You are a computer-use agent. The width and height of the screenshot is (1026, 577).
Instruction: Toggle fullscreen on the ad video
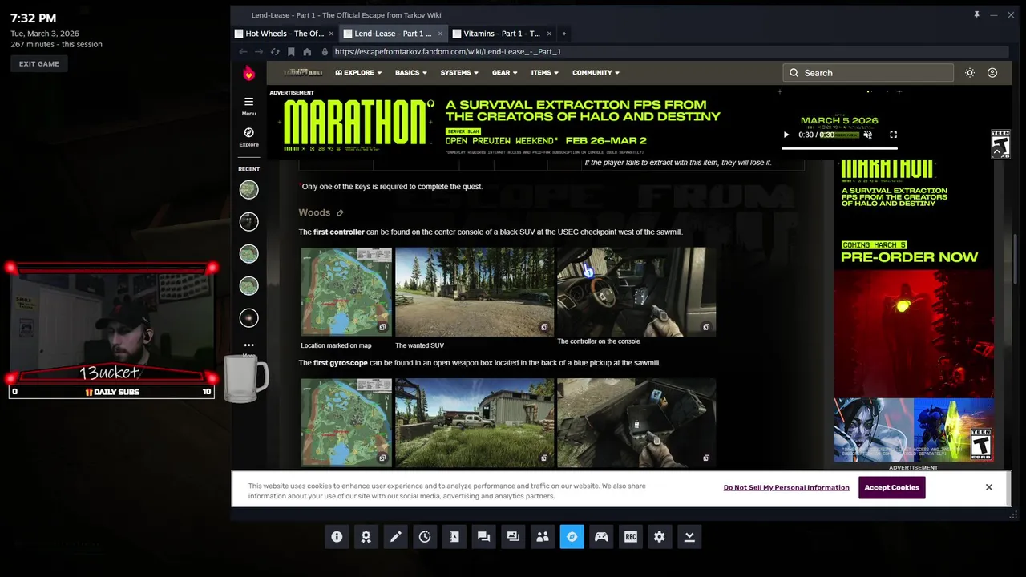[x=893, y=135]
